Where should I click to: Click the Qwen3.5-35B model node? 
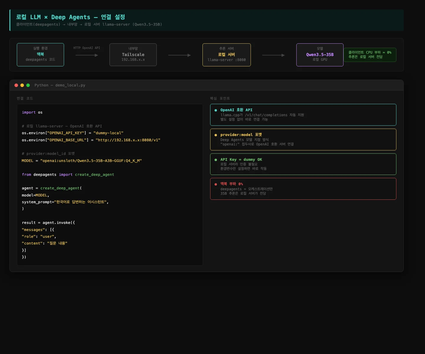320,55
